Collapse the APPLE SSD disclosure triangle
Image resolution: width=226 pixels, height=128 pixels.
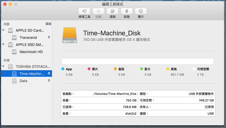3,44
